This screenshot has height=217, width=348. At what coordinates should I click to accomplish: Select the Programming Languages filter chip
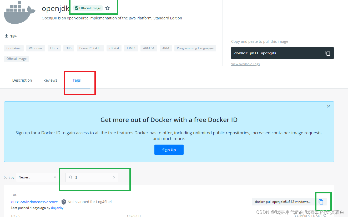click(195, 48)
